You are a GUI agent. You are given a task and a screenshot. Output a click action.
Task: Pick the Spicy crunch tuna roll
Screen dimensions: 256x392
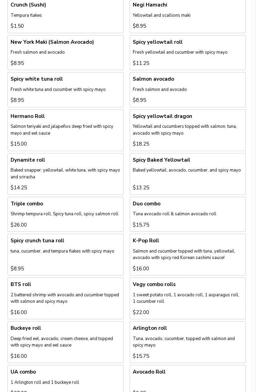click(65, 255)
